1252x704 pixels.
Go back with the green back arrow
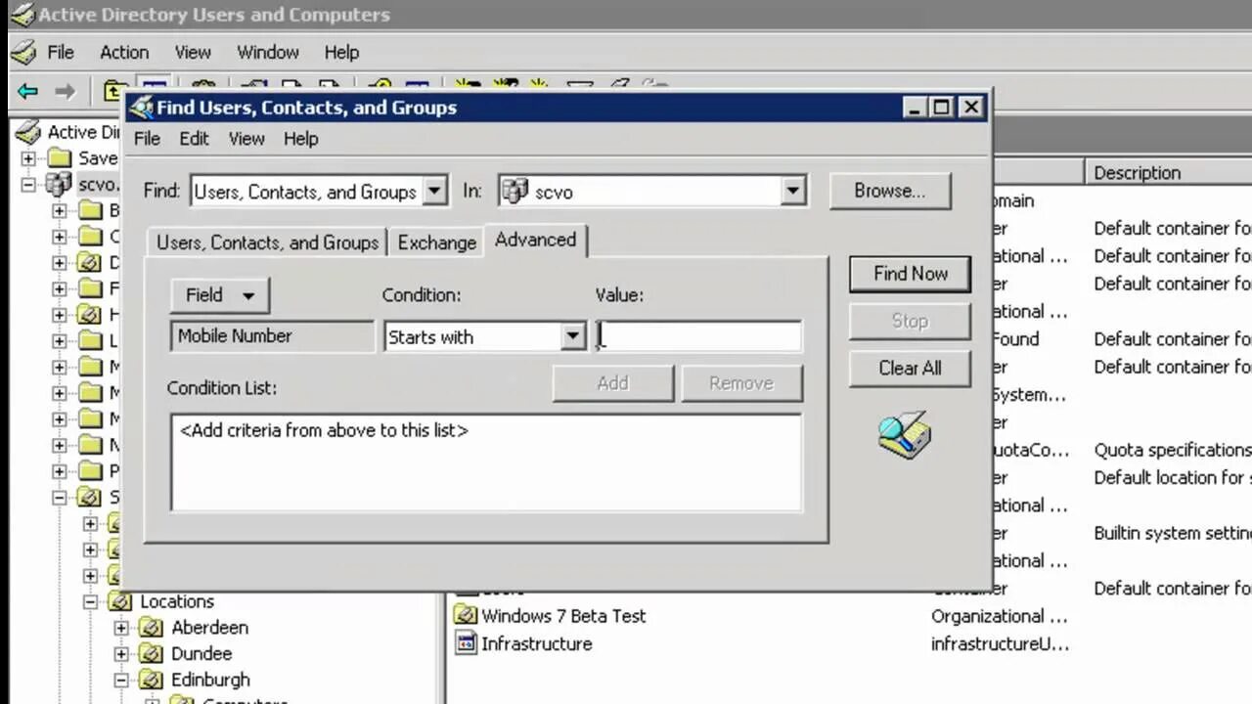[27, 91]
